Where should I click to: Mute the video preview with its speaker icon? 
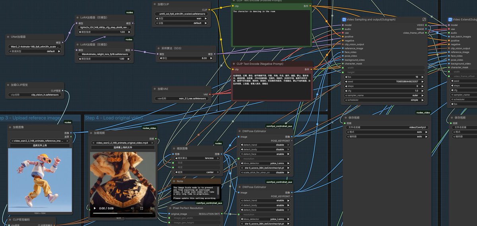133,208
